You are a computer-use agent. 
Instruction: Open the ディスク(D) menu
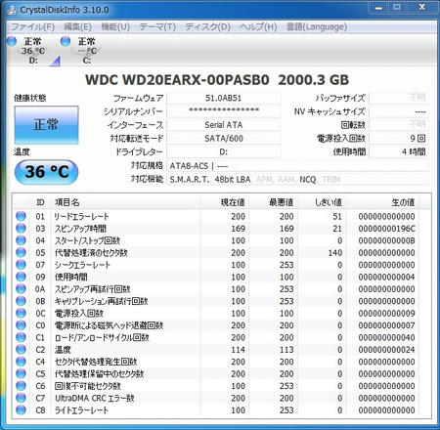[207, 26]
